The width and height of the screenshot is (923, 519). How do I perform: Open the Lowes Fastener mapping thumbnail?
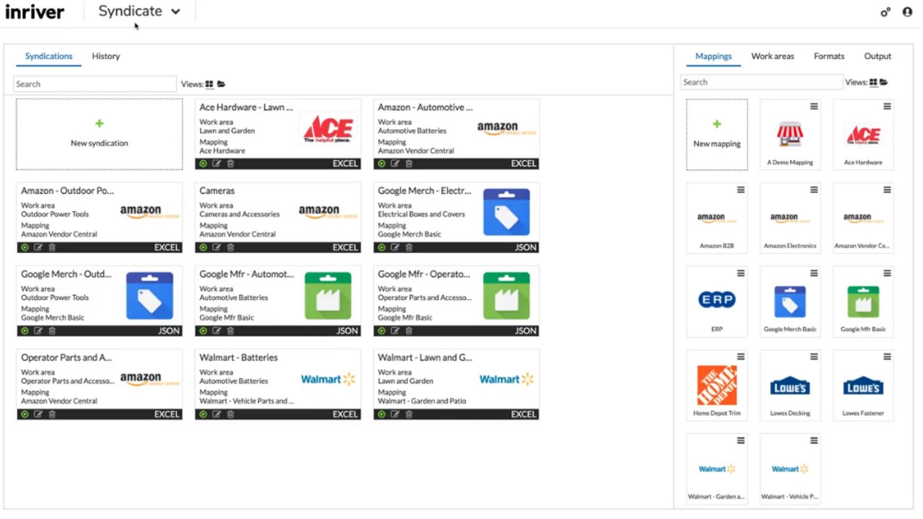tap(863, 386)
